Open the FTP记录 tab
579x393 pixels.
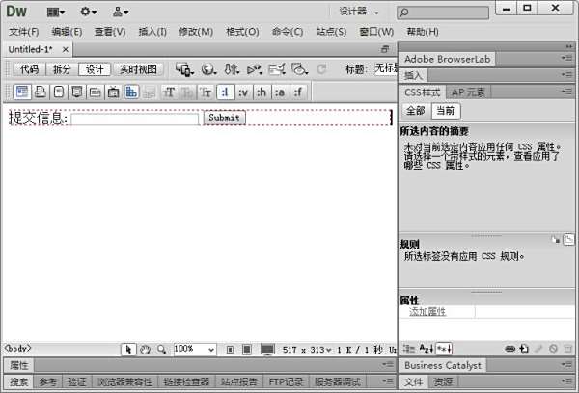[286, 382]
